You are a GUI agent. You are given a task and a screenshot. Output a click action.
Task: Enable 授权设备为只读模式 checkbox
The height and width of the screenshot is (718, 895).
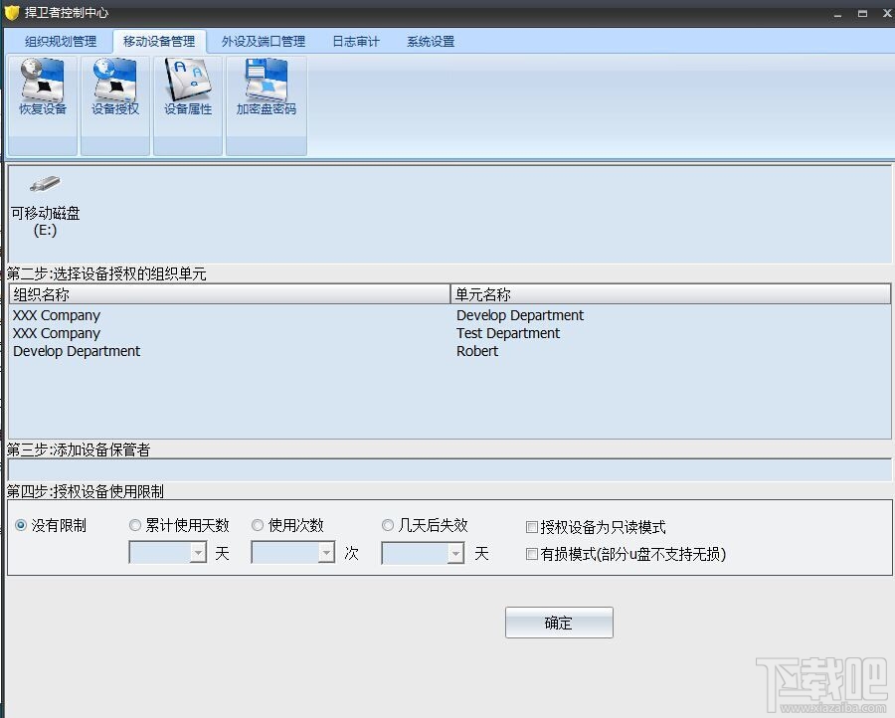(x=531, y=527)
